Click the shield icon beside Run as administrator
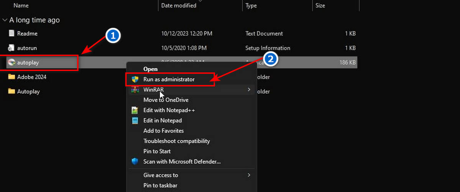The image size is (460, 192). click(135, 79)
